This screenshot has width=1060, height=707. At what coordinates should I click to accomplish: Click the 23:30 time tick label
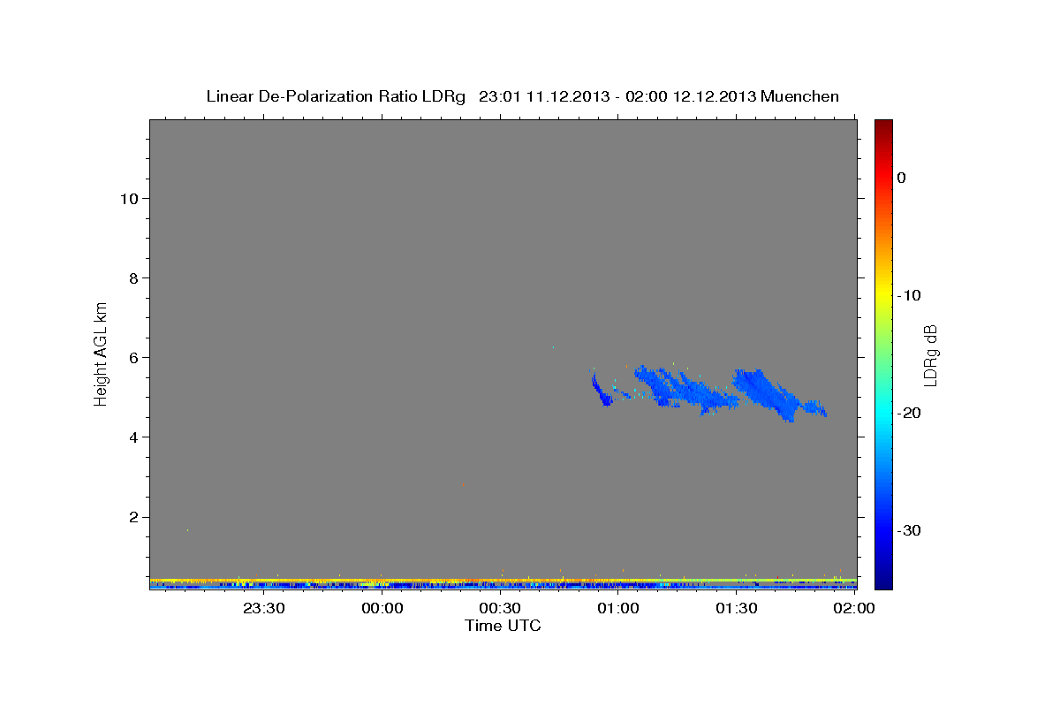[263, 608]
